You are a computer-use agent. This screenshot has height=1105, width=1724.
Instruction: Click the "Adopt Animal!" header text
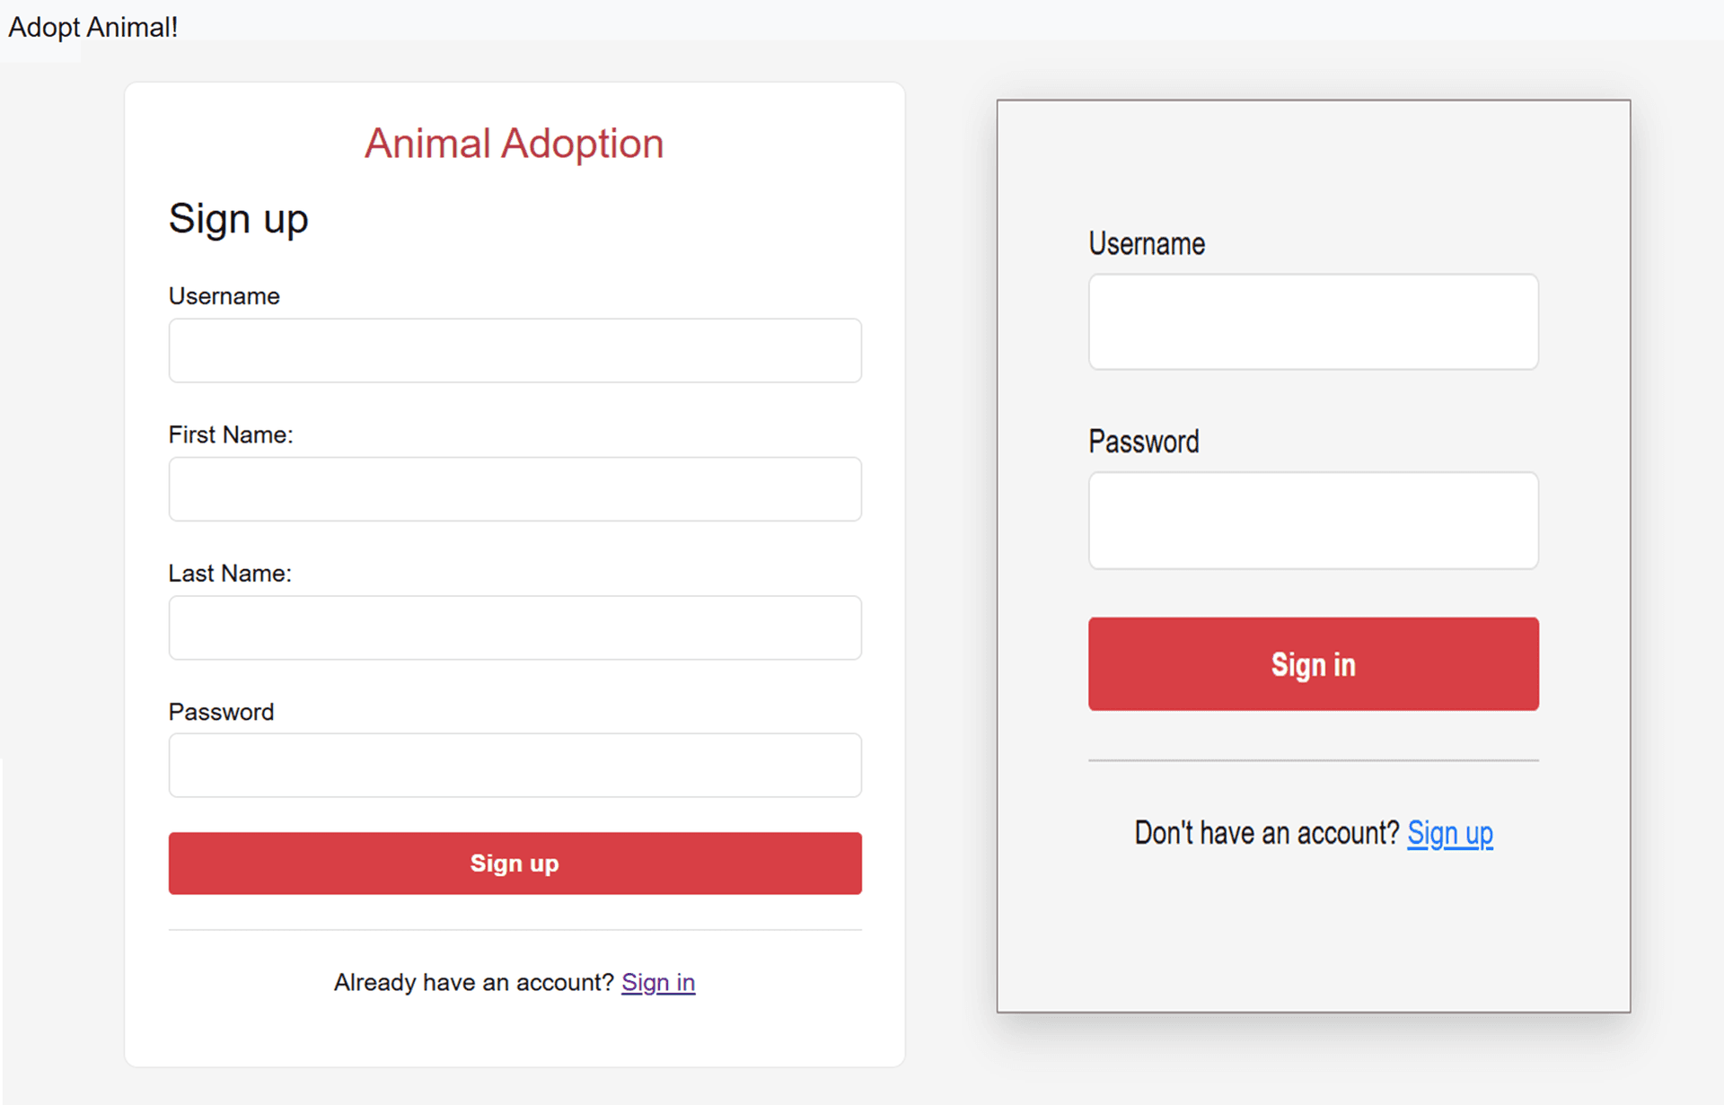click(x=92, y=28)
